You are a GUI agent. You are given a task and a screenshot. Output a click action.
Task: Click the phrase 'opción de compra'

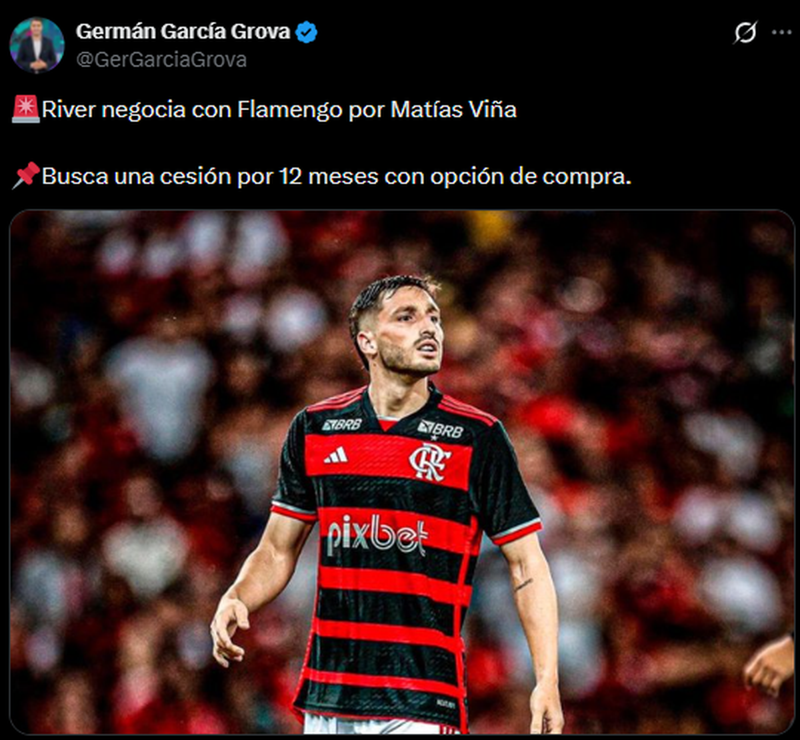coord(541,177)
